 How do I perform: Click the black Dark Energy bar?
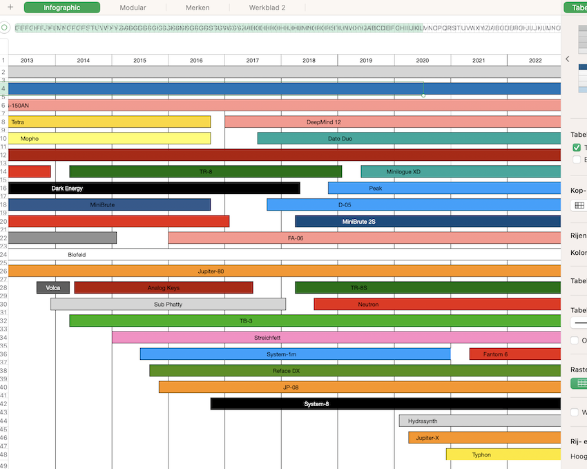tap(154, 189)
